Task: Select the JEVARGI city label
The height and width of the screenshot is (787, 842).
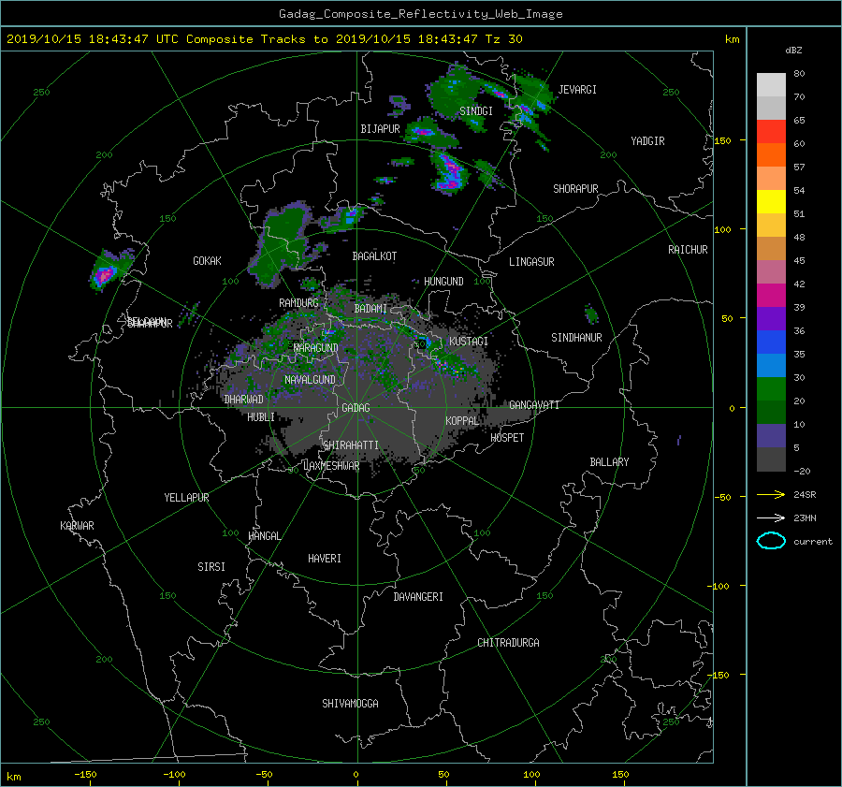Action: coord(577,90)
